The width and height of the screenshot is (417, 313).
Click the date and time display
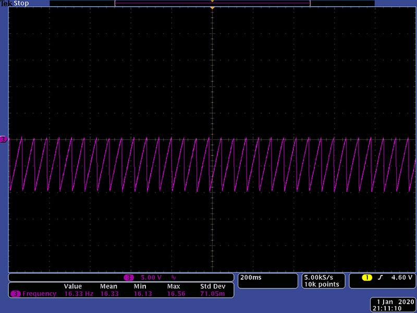[394, 305]
